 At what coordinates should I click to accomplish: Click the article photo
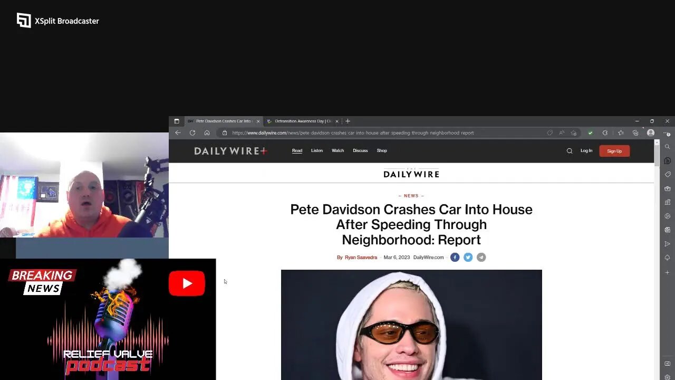pos(411,325)
